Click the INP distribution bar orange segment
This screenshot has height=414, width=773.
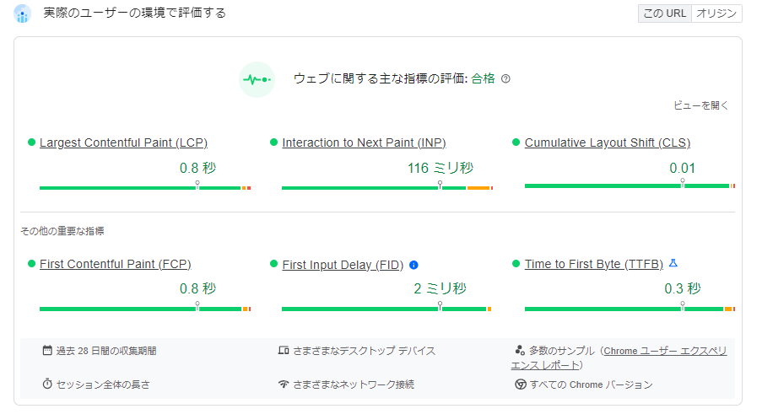click(x=478, y=188)
